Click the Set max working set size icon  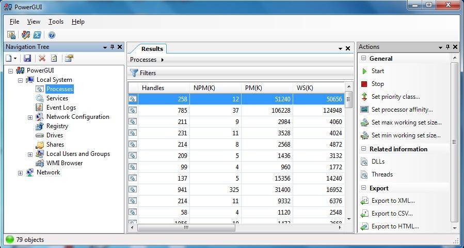click(364, 122)
